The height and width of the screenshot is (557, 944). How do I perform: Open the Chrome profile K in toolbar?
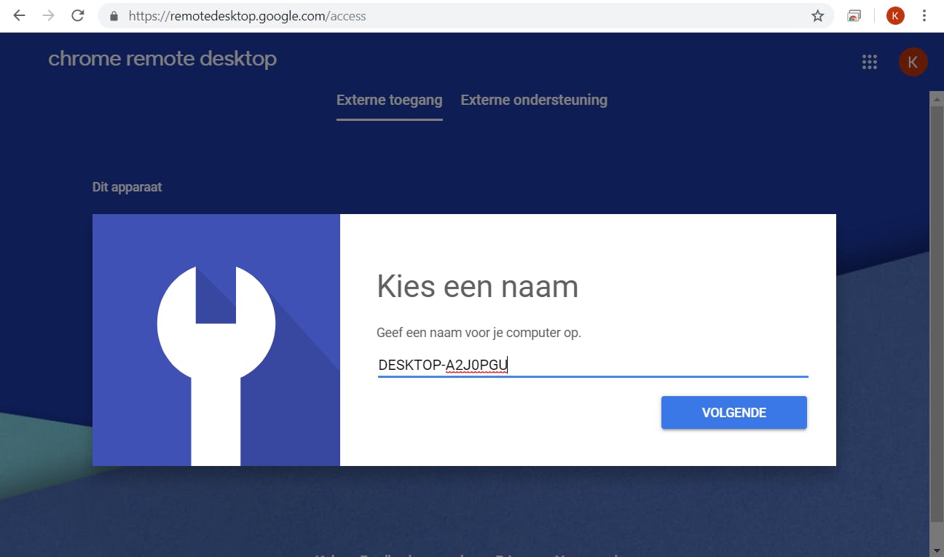[x=895, y=16]
